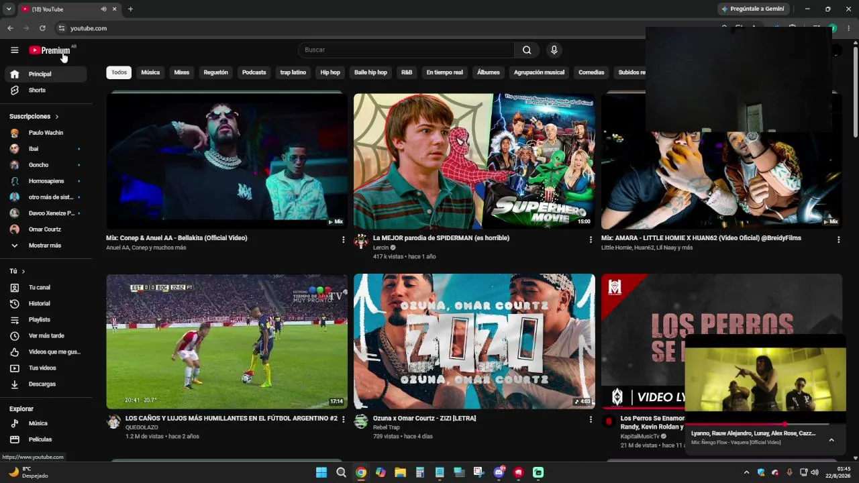Click the miniplayer video preview
The width and height of the screenshot is (859, 483).
pos(765,378)
